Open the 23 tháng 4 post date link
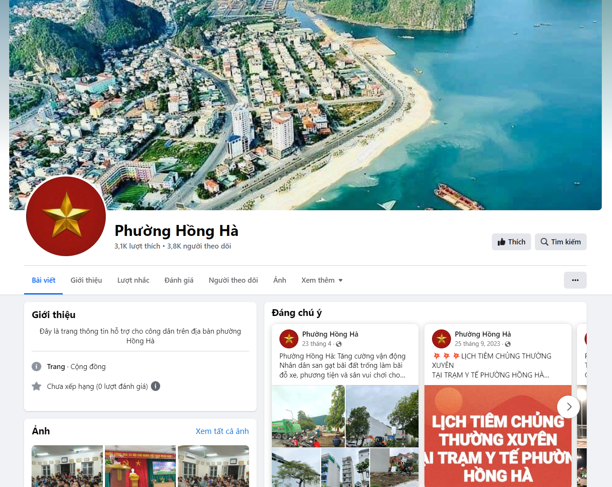612x487 pixels. 317,344
